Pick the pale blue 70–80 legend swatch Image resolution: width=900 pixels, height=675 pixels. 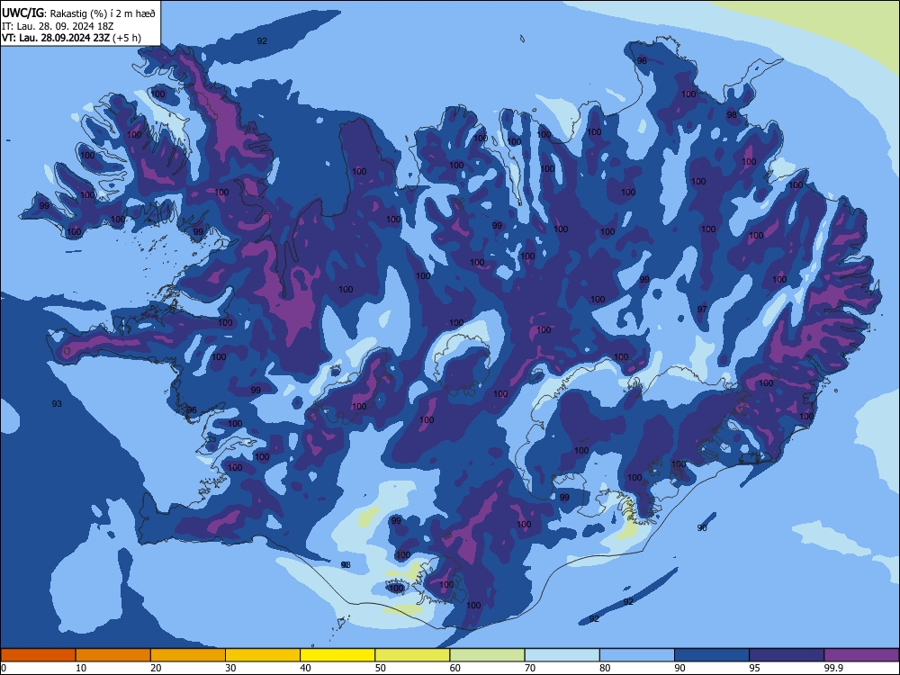point(562,655)
